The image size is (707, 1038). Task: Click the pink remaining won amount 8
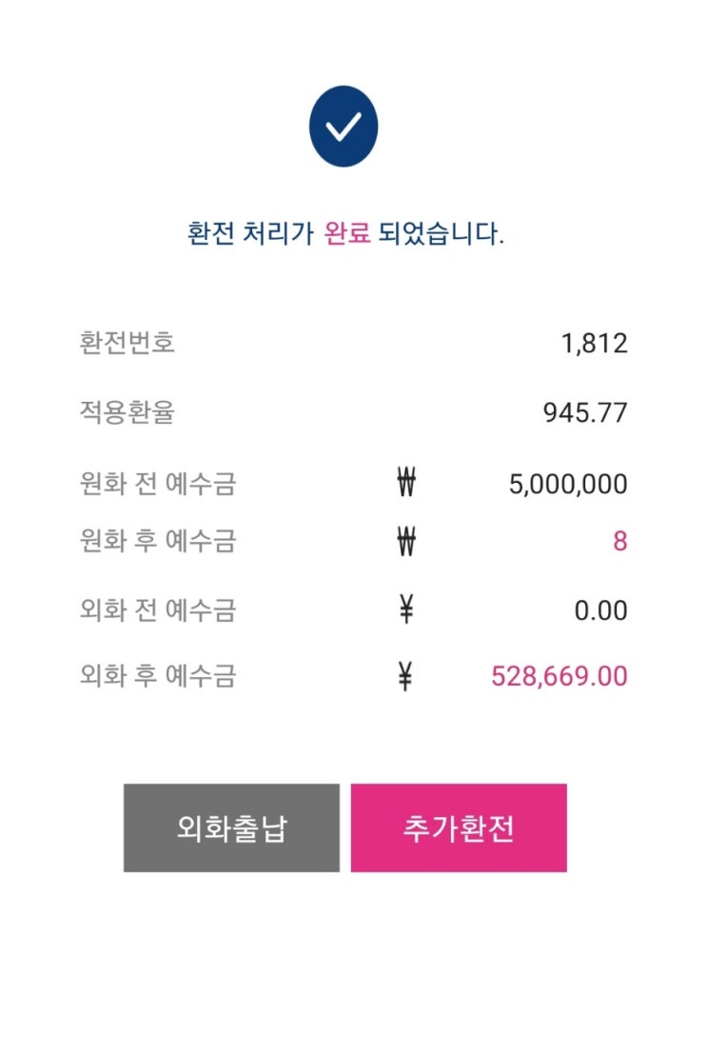[x=619, y=541]
